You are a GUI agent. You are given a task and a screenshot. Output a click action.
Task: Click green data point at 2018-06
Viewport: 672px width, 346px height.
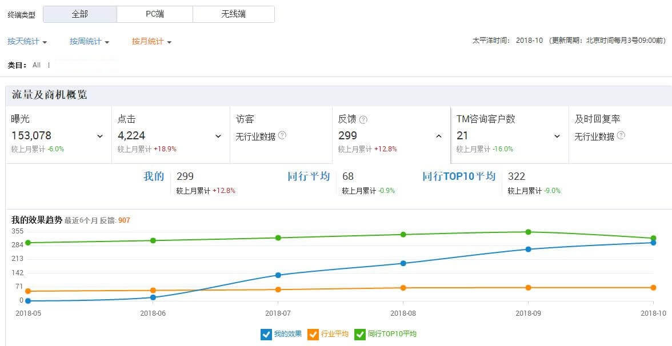pos(153,240)
